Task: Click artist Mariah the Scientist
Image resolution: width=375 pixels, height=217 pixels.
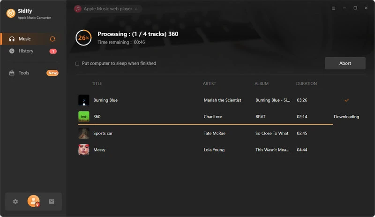Action: [222, 100]
